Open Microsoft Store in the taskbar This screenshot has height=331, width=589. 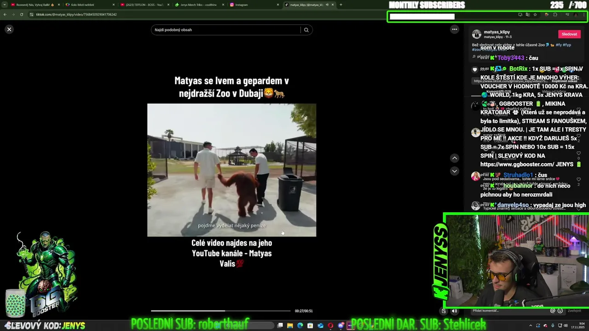point(310,325)
